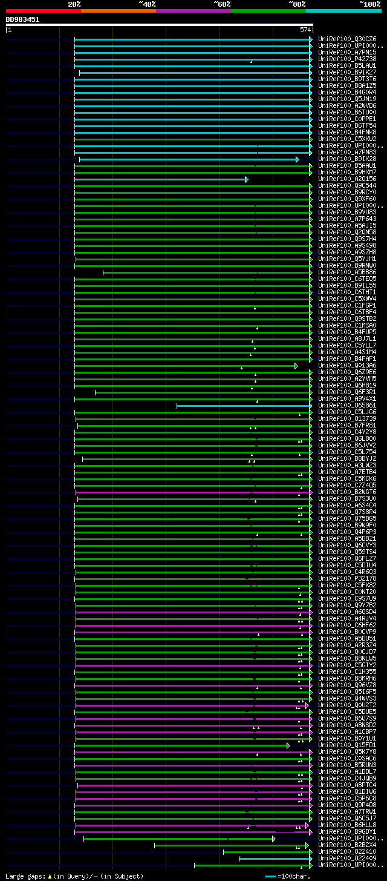Click the UniRef100_C5GIY2 label
Viewport: 387px width, 881px height.
(347, 665)
